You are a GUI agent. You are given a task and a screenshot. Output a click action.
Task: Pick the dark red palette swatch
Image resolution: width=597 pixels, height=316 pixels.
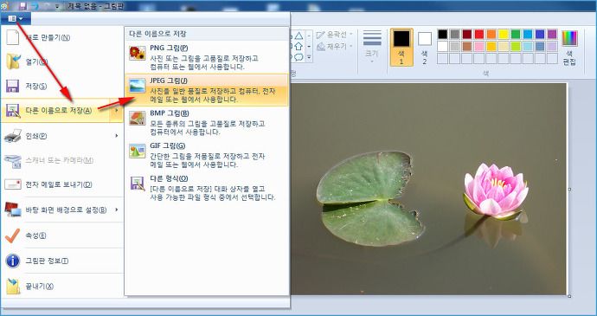(x=467, y=35)
